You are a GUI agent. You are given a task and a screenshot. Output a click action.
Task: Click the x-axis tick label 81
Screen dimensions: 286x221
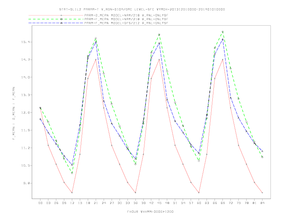(255, 203)
